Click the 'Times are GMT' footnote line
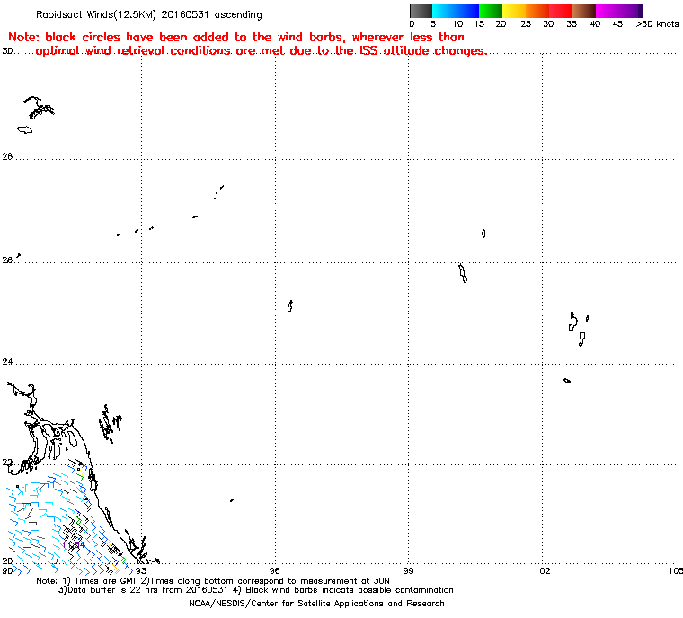Screen dimensions: 683x618 [x=213, y=581]
